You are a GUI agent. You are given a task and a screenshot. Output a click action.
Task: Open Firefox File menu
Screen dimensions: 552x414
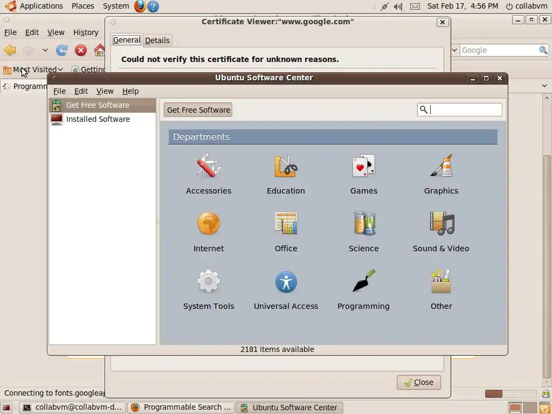pos(10,32)
